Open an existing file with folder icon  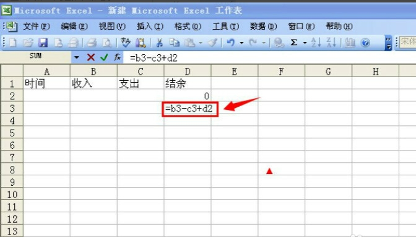28,43
